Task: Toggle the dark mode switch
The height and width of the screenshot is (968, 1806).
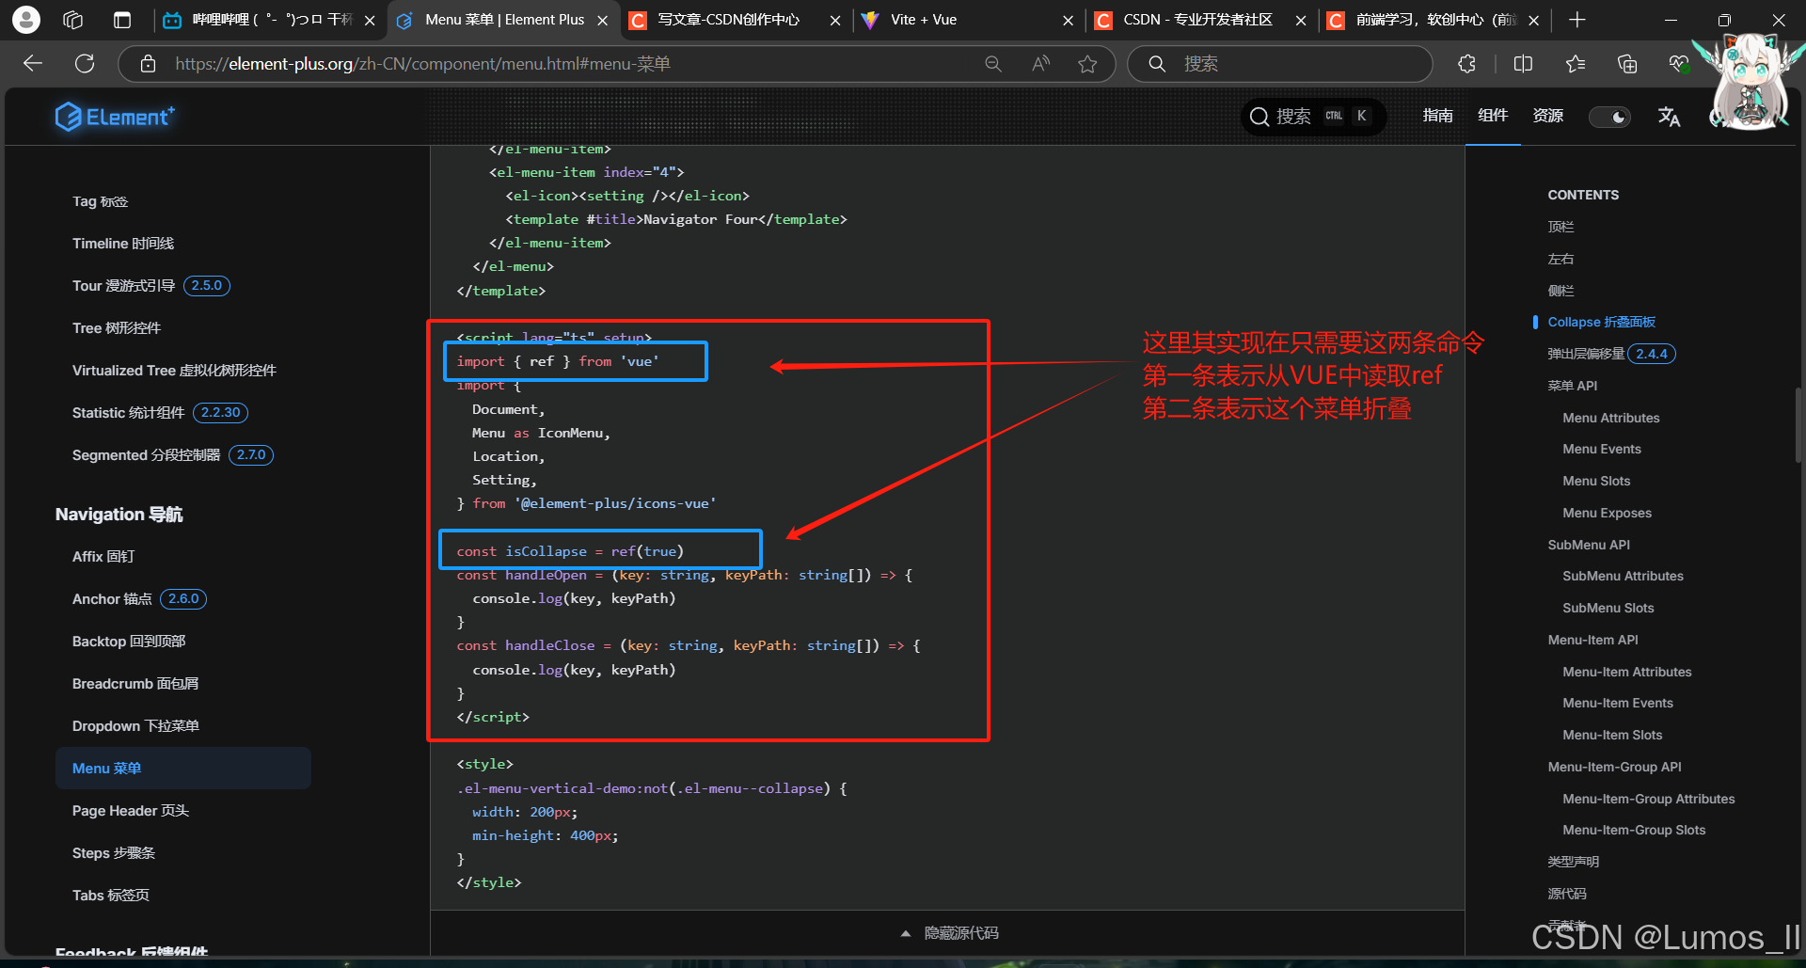Action: [x=1609, y=117]
